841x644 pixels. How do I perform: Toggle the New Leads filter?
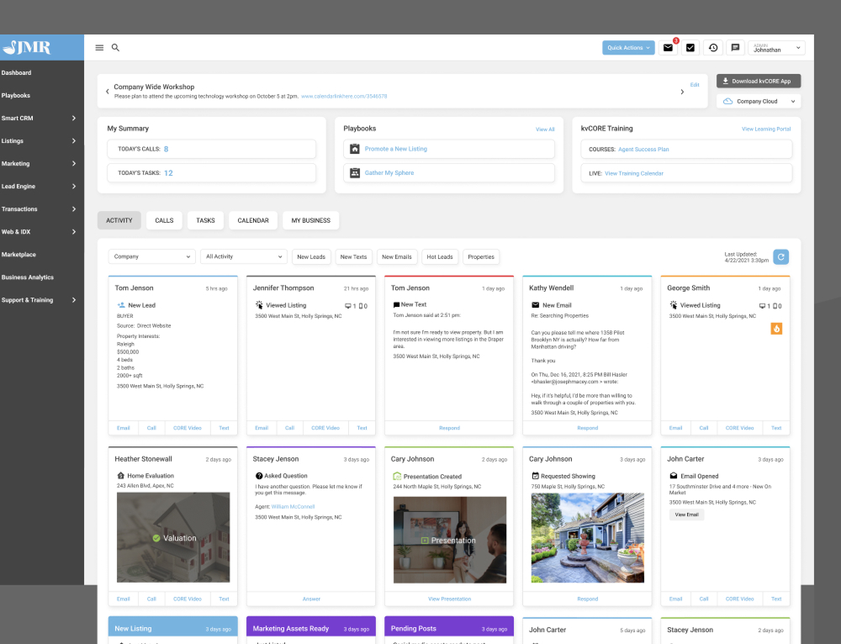(x=311, y=257)
